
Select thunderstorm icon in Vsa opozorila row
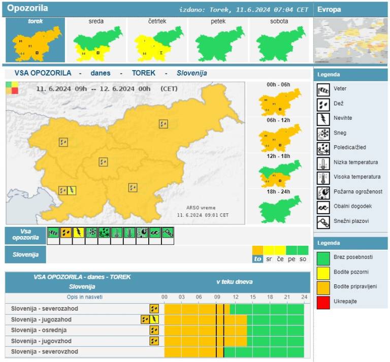click(x=79, y=233)
